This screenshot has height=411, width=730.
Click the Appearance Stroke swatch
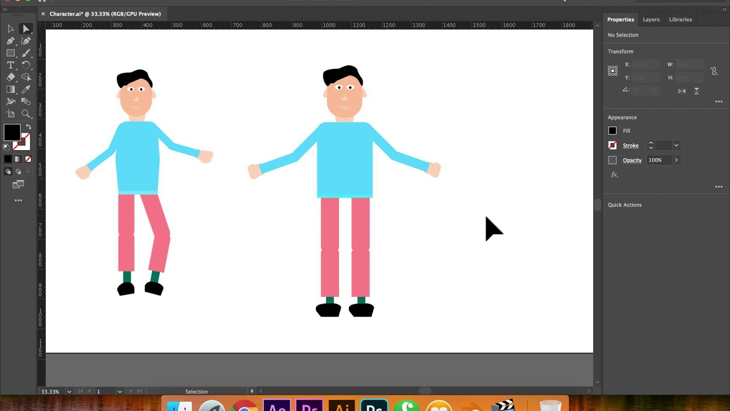coord(613,146)
